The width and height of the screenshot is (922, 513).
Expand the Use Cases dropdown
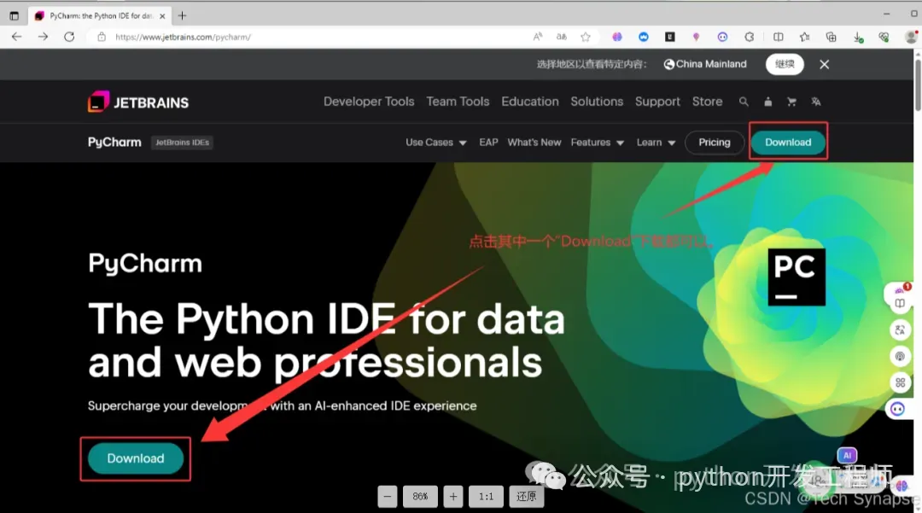435,143
